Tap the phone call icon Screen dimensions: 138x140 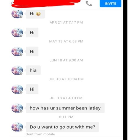[89, 4]
